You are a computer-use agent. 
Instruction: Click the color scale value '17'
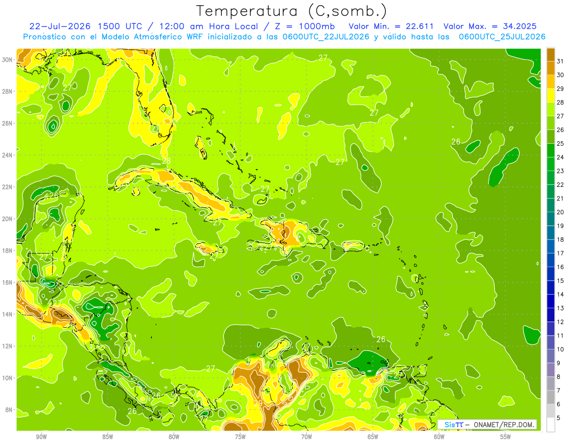click(x=561, y=253)
